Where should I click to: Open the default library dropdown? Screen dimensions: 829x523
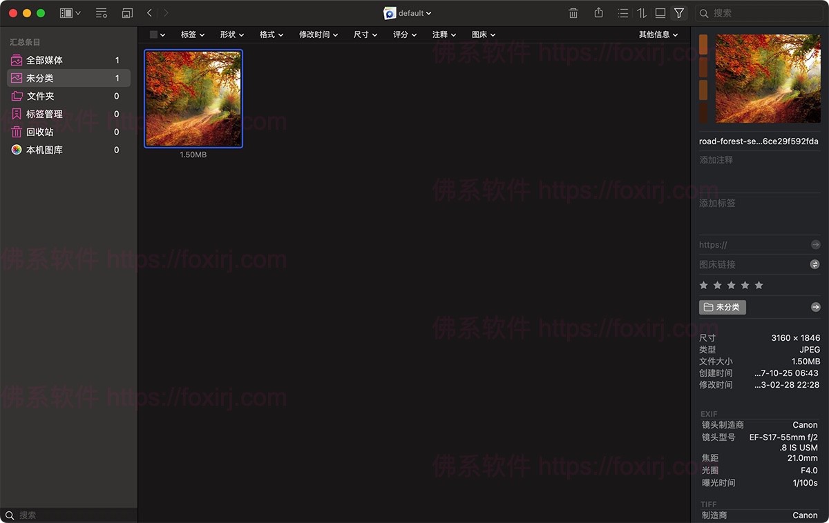click(x=408, y=13)
